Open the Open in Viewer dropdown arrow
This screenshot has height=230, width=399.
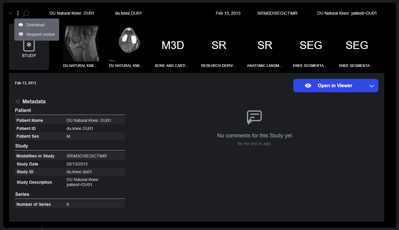tap(372, 86)
